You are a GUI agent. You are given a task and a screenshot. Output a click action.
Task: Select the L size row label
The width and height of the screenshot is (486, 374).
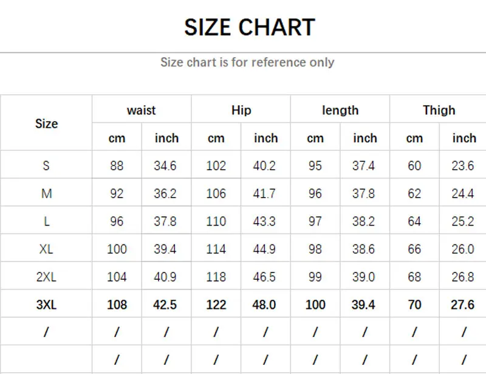pos(47,221)
